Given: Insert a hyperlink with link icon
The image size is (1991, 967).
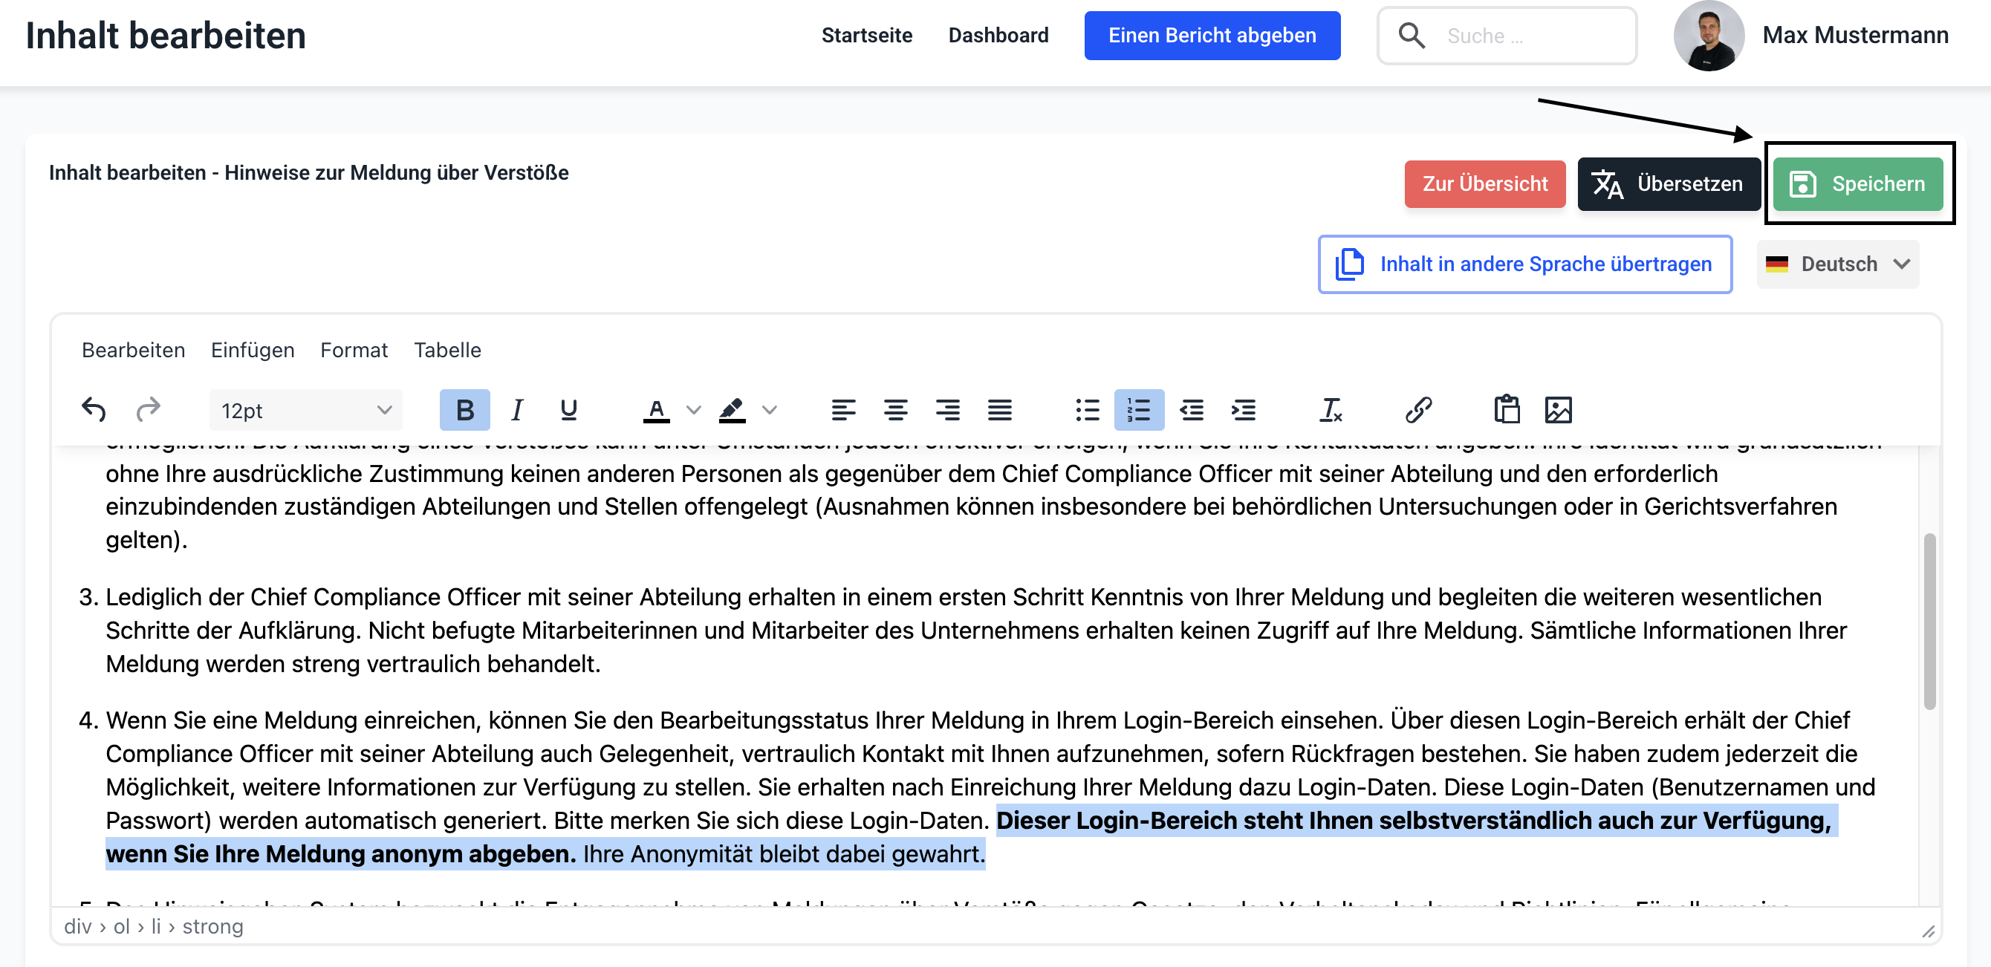Looking at the screenshot, I should click(1418, 410).
